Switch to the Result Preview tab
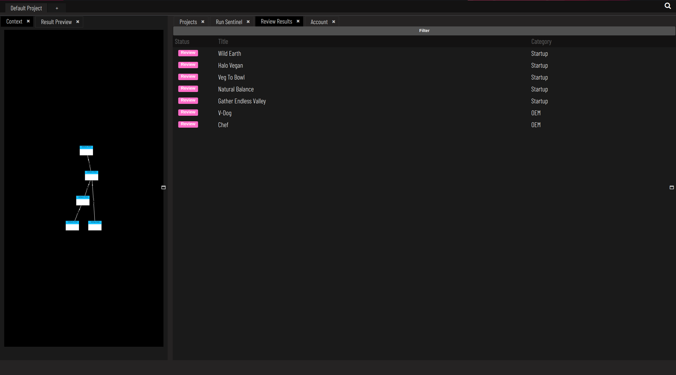Screen dimensions: 676x375 [x=56, y=22]
